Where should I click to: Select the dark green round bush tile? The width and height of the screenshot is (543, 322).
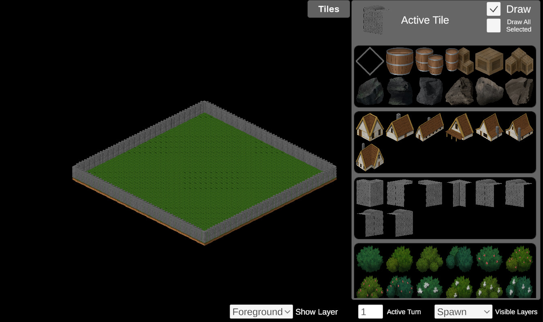pos(370,259)
